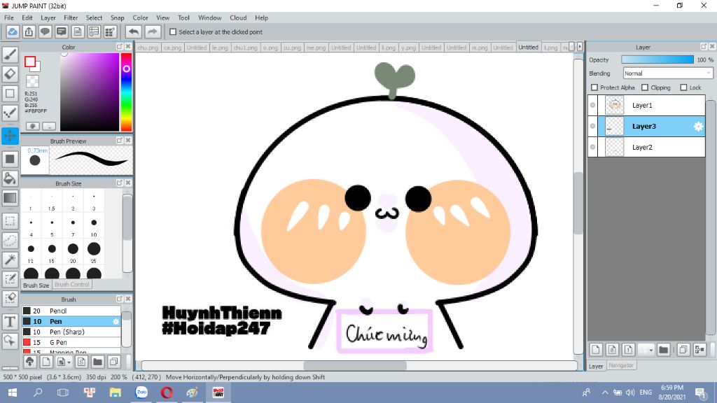
Task: Pick brush size 10
Action: 94,226
